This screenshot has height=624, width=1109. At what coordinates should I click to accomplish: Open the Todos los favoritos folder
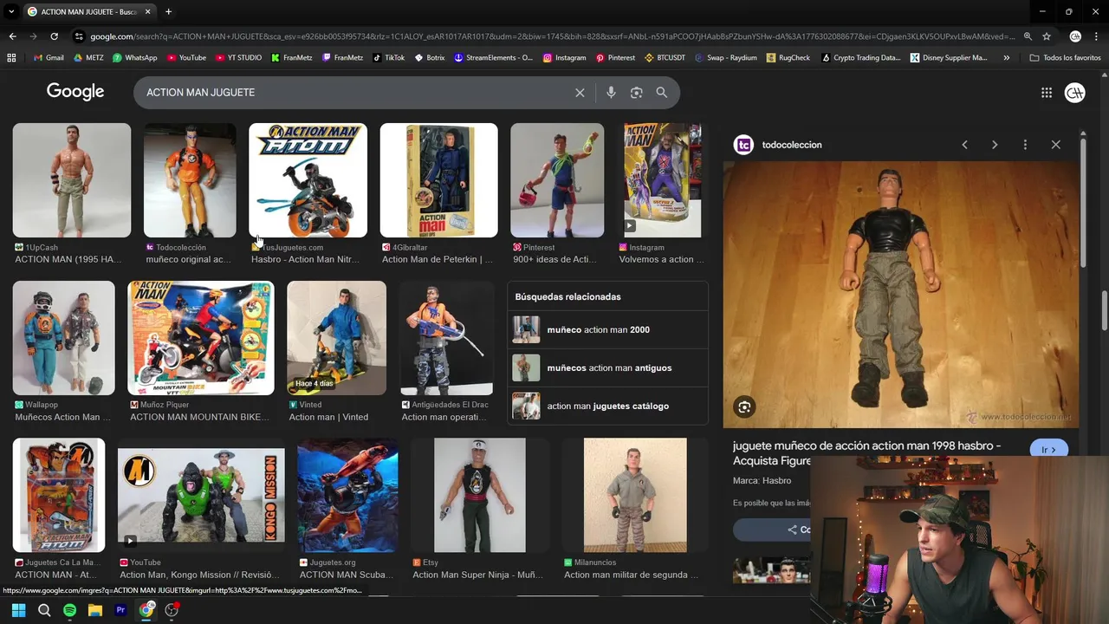tap(1065, 58)
